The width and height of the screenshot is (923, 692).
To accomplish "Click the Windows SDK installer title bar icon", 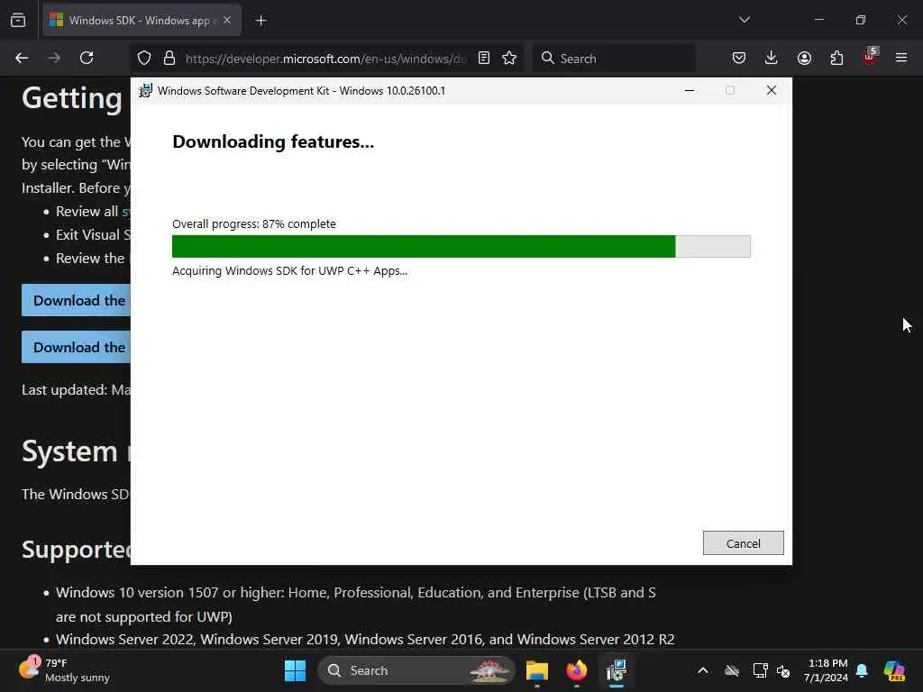I will [145, 91].
